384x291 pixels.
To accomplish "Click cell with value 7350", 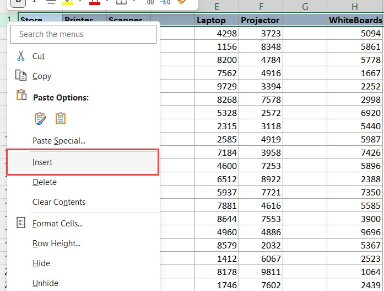I will [x=355, y=192].
